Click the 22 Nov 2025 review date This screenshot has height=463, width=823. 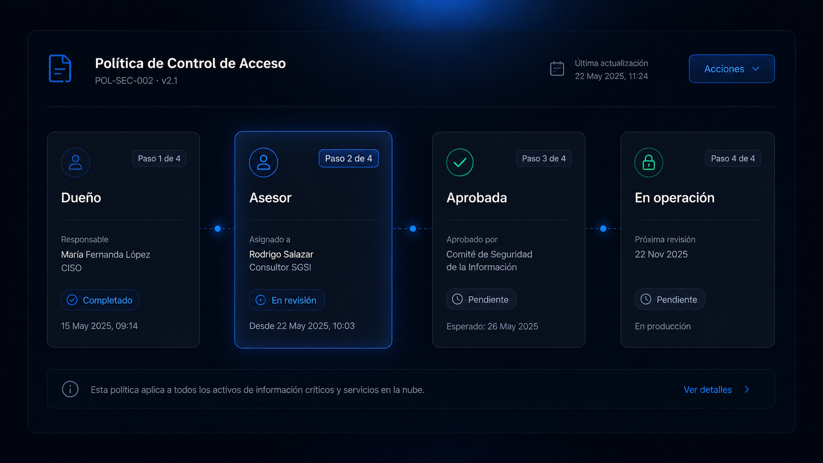(x=661, y=254)
